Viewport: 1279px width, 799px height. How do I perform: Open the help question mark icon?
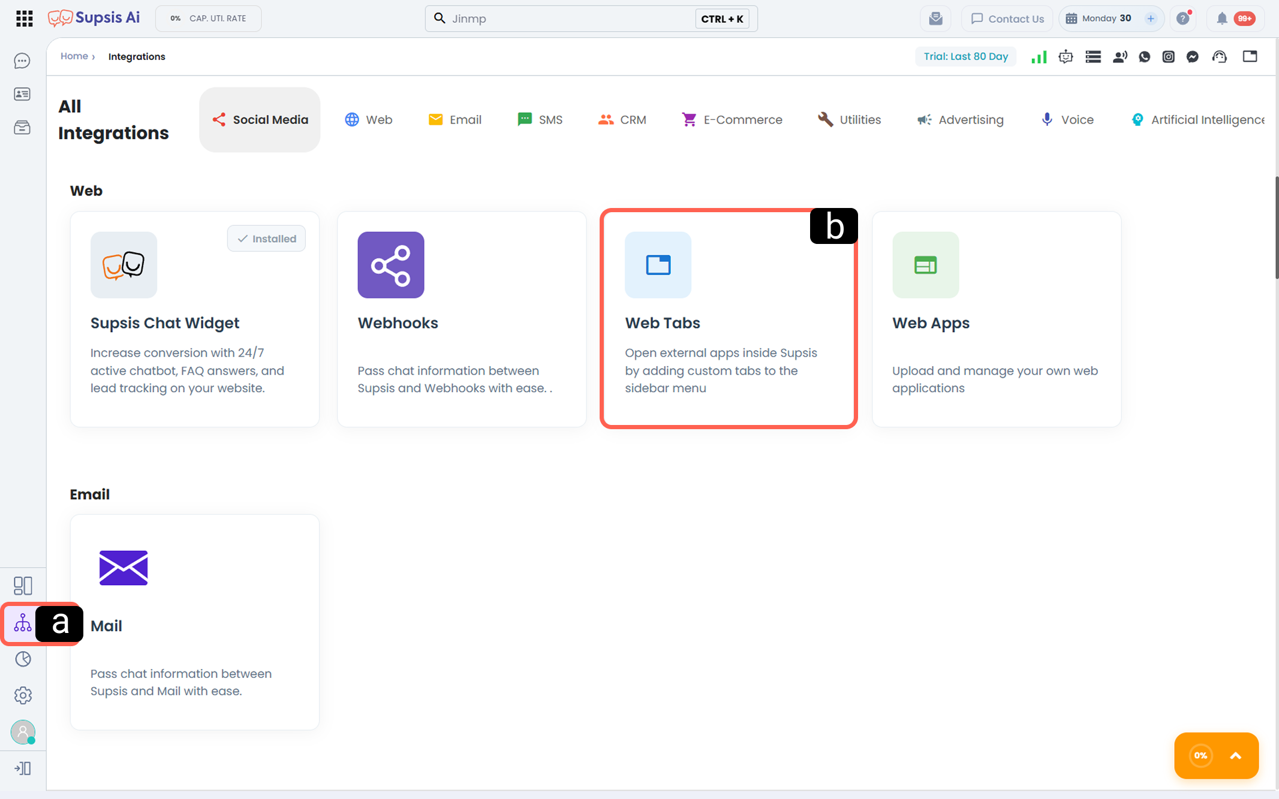(x=1182, y=19)
